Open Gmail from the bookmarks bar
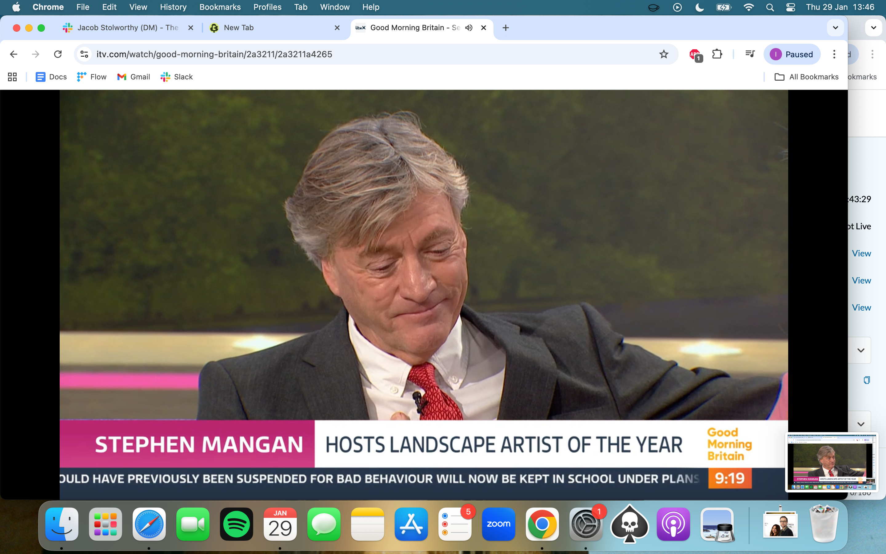This screenshot has width=886, height=554. coord(133,77)
